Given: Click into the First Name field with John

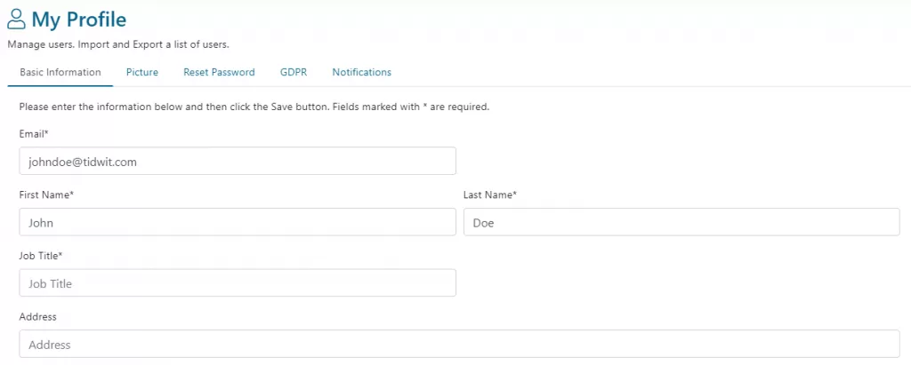Looking at the screenshot, I should 238,222.
